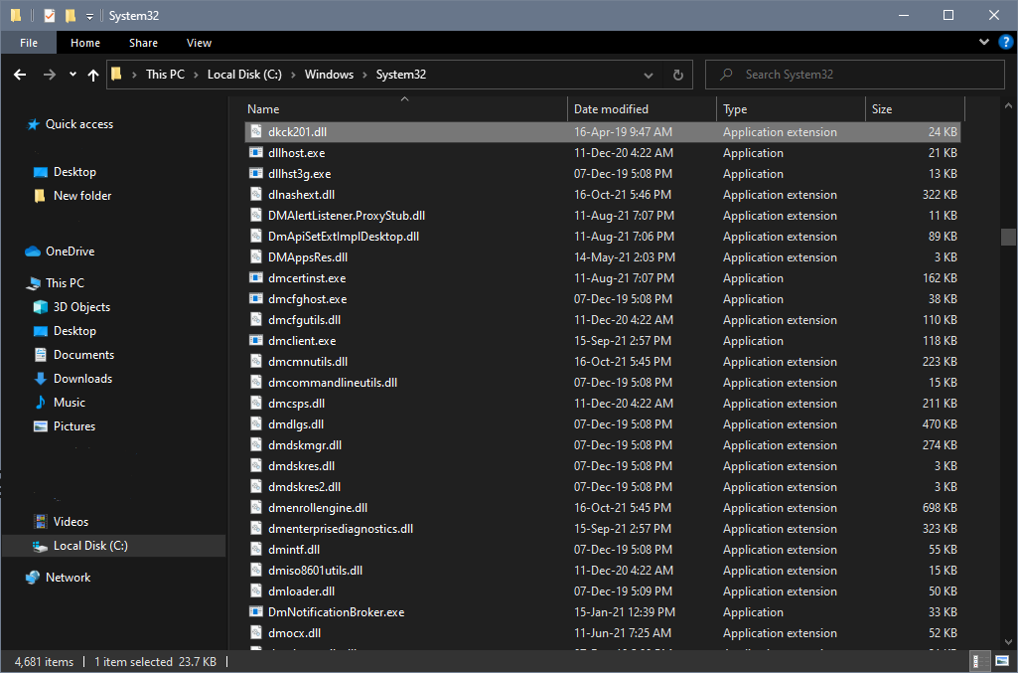Click the dmclient.exe application icon

256,340
